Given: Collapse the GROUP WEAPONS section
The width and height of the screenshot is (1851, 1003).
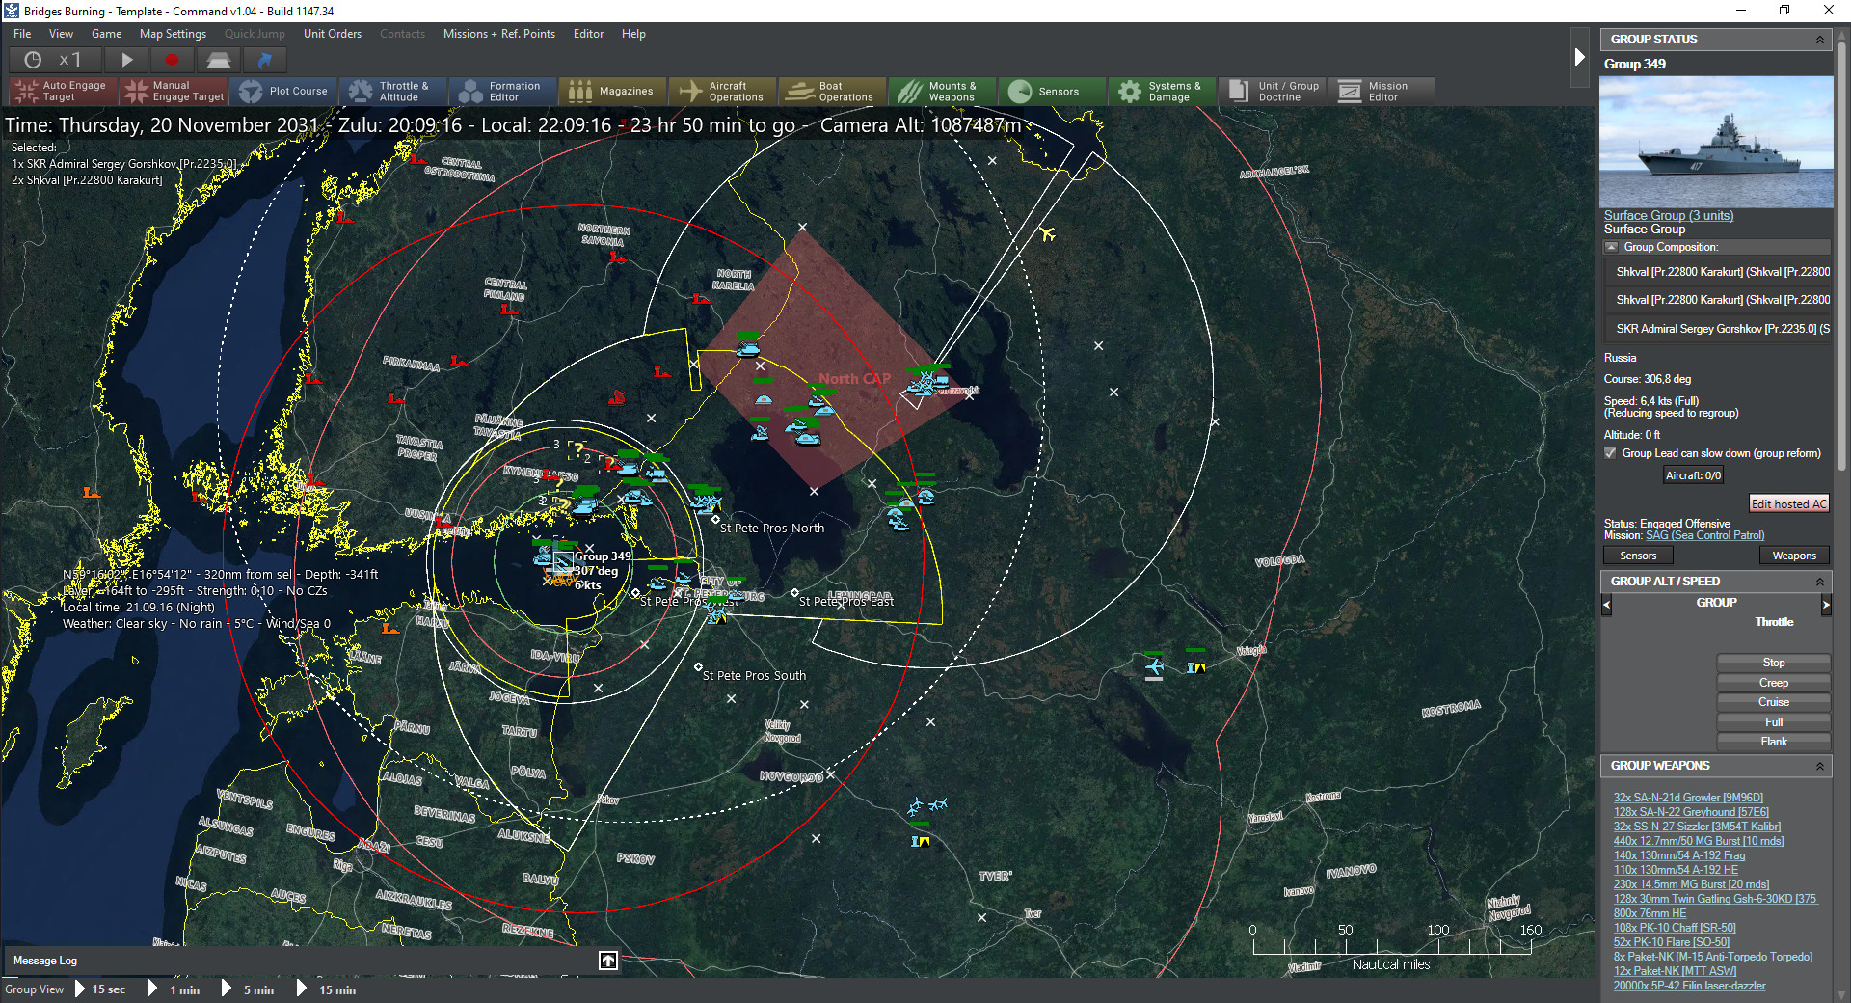Looking at the screenshot, I should click(x=1819, y=766).
